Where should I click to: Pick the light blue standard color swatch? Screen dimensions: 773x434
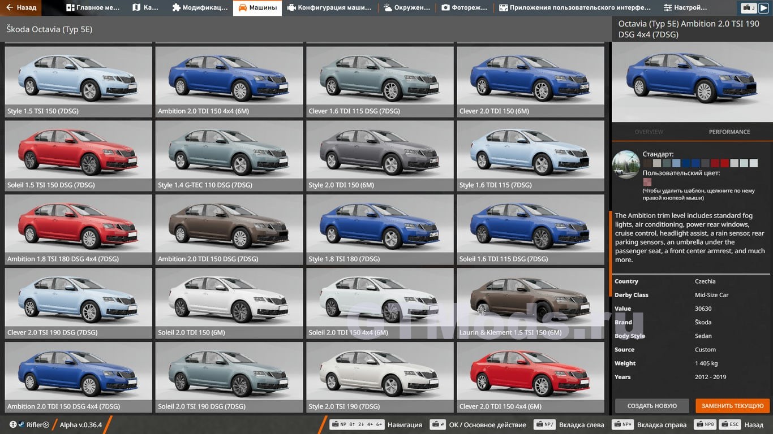point(676,163)
